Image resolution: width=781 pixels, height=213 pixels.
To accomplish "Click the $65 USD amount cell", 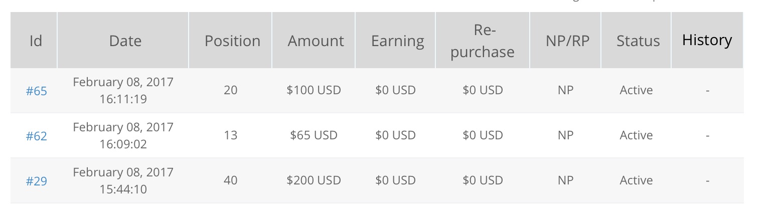I will click(314, 135).
